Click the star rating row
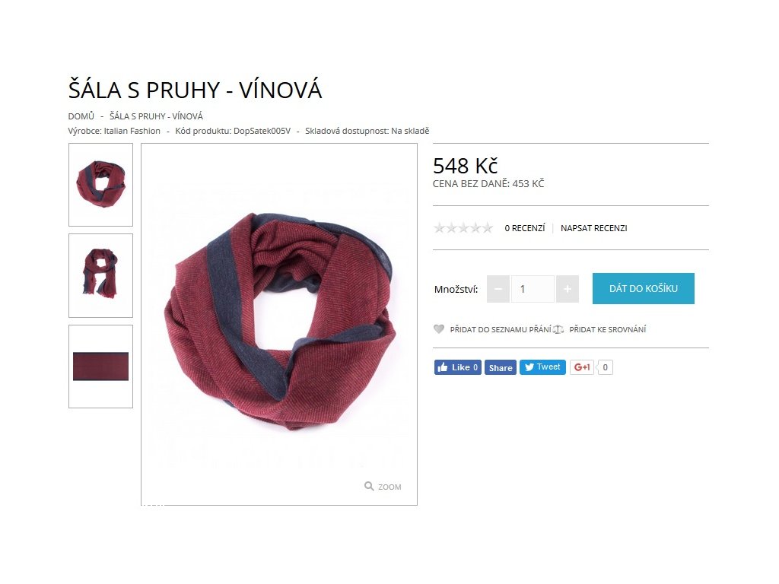The width and height of the screenshot is (779, 584). 463,228
